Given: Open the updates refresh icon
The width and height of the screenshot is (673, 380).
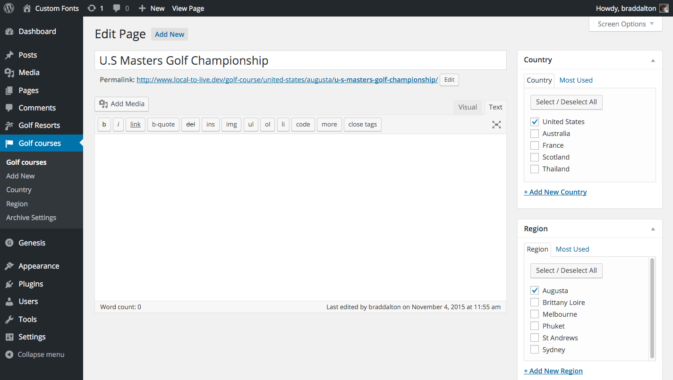Looking at the screenshot, I should (92, 8).
